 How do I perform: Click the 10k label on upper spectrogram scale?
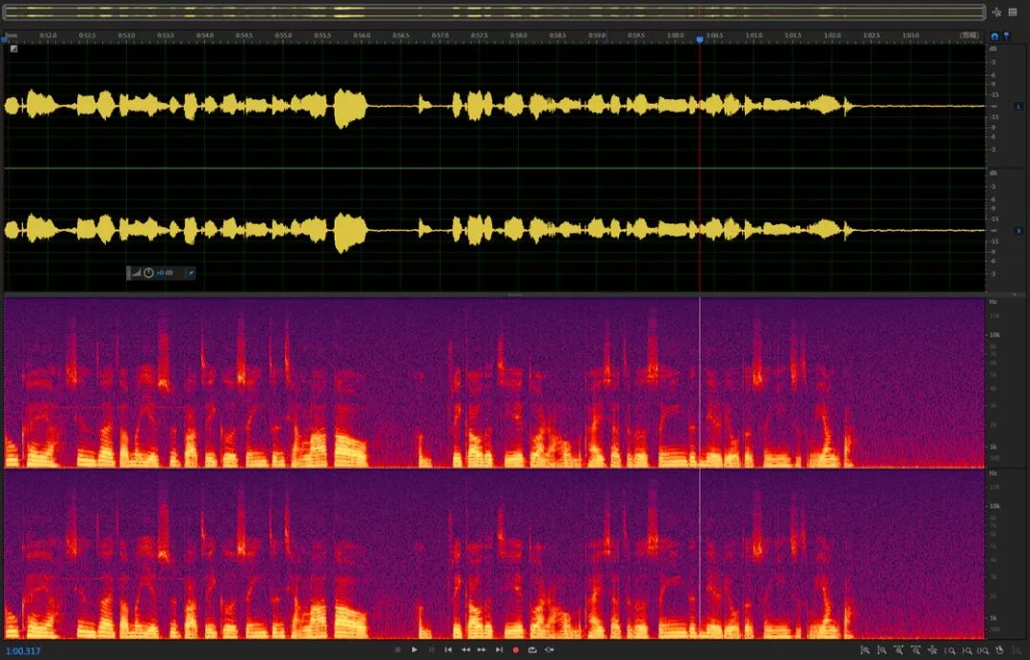[x=995, y=335]
